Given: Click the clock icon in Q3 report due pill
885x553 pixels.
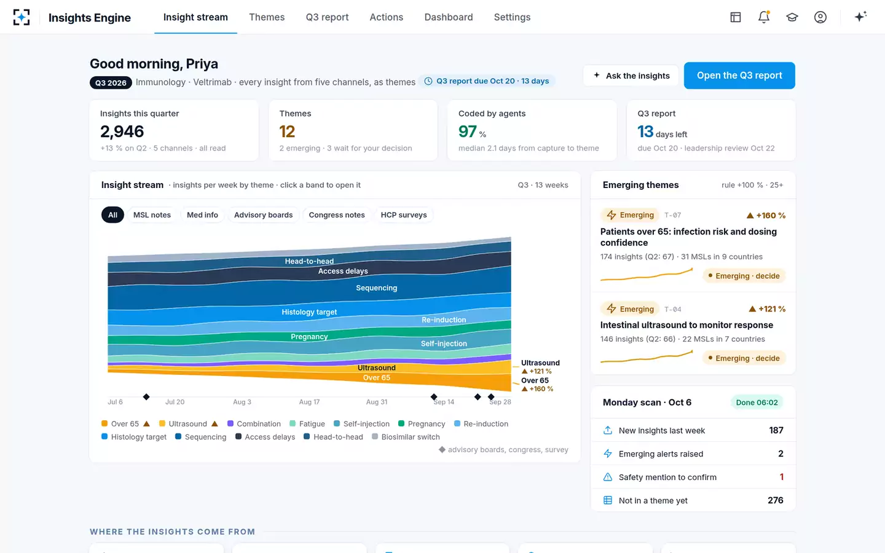Looking at the screenshot, I should point(428,81).
